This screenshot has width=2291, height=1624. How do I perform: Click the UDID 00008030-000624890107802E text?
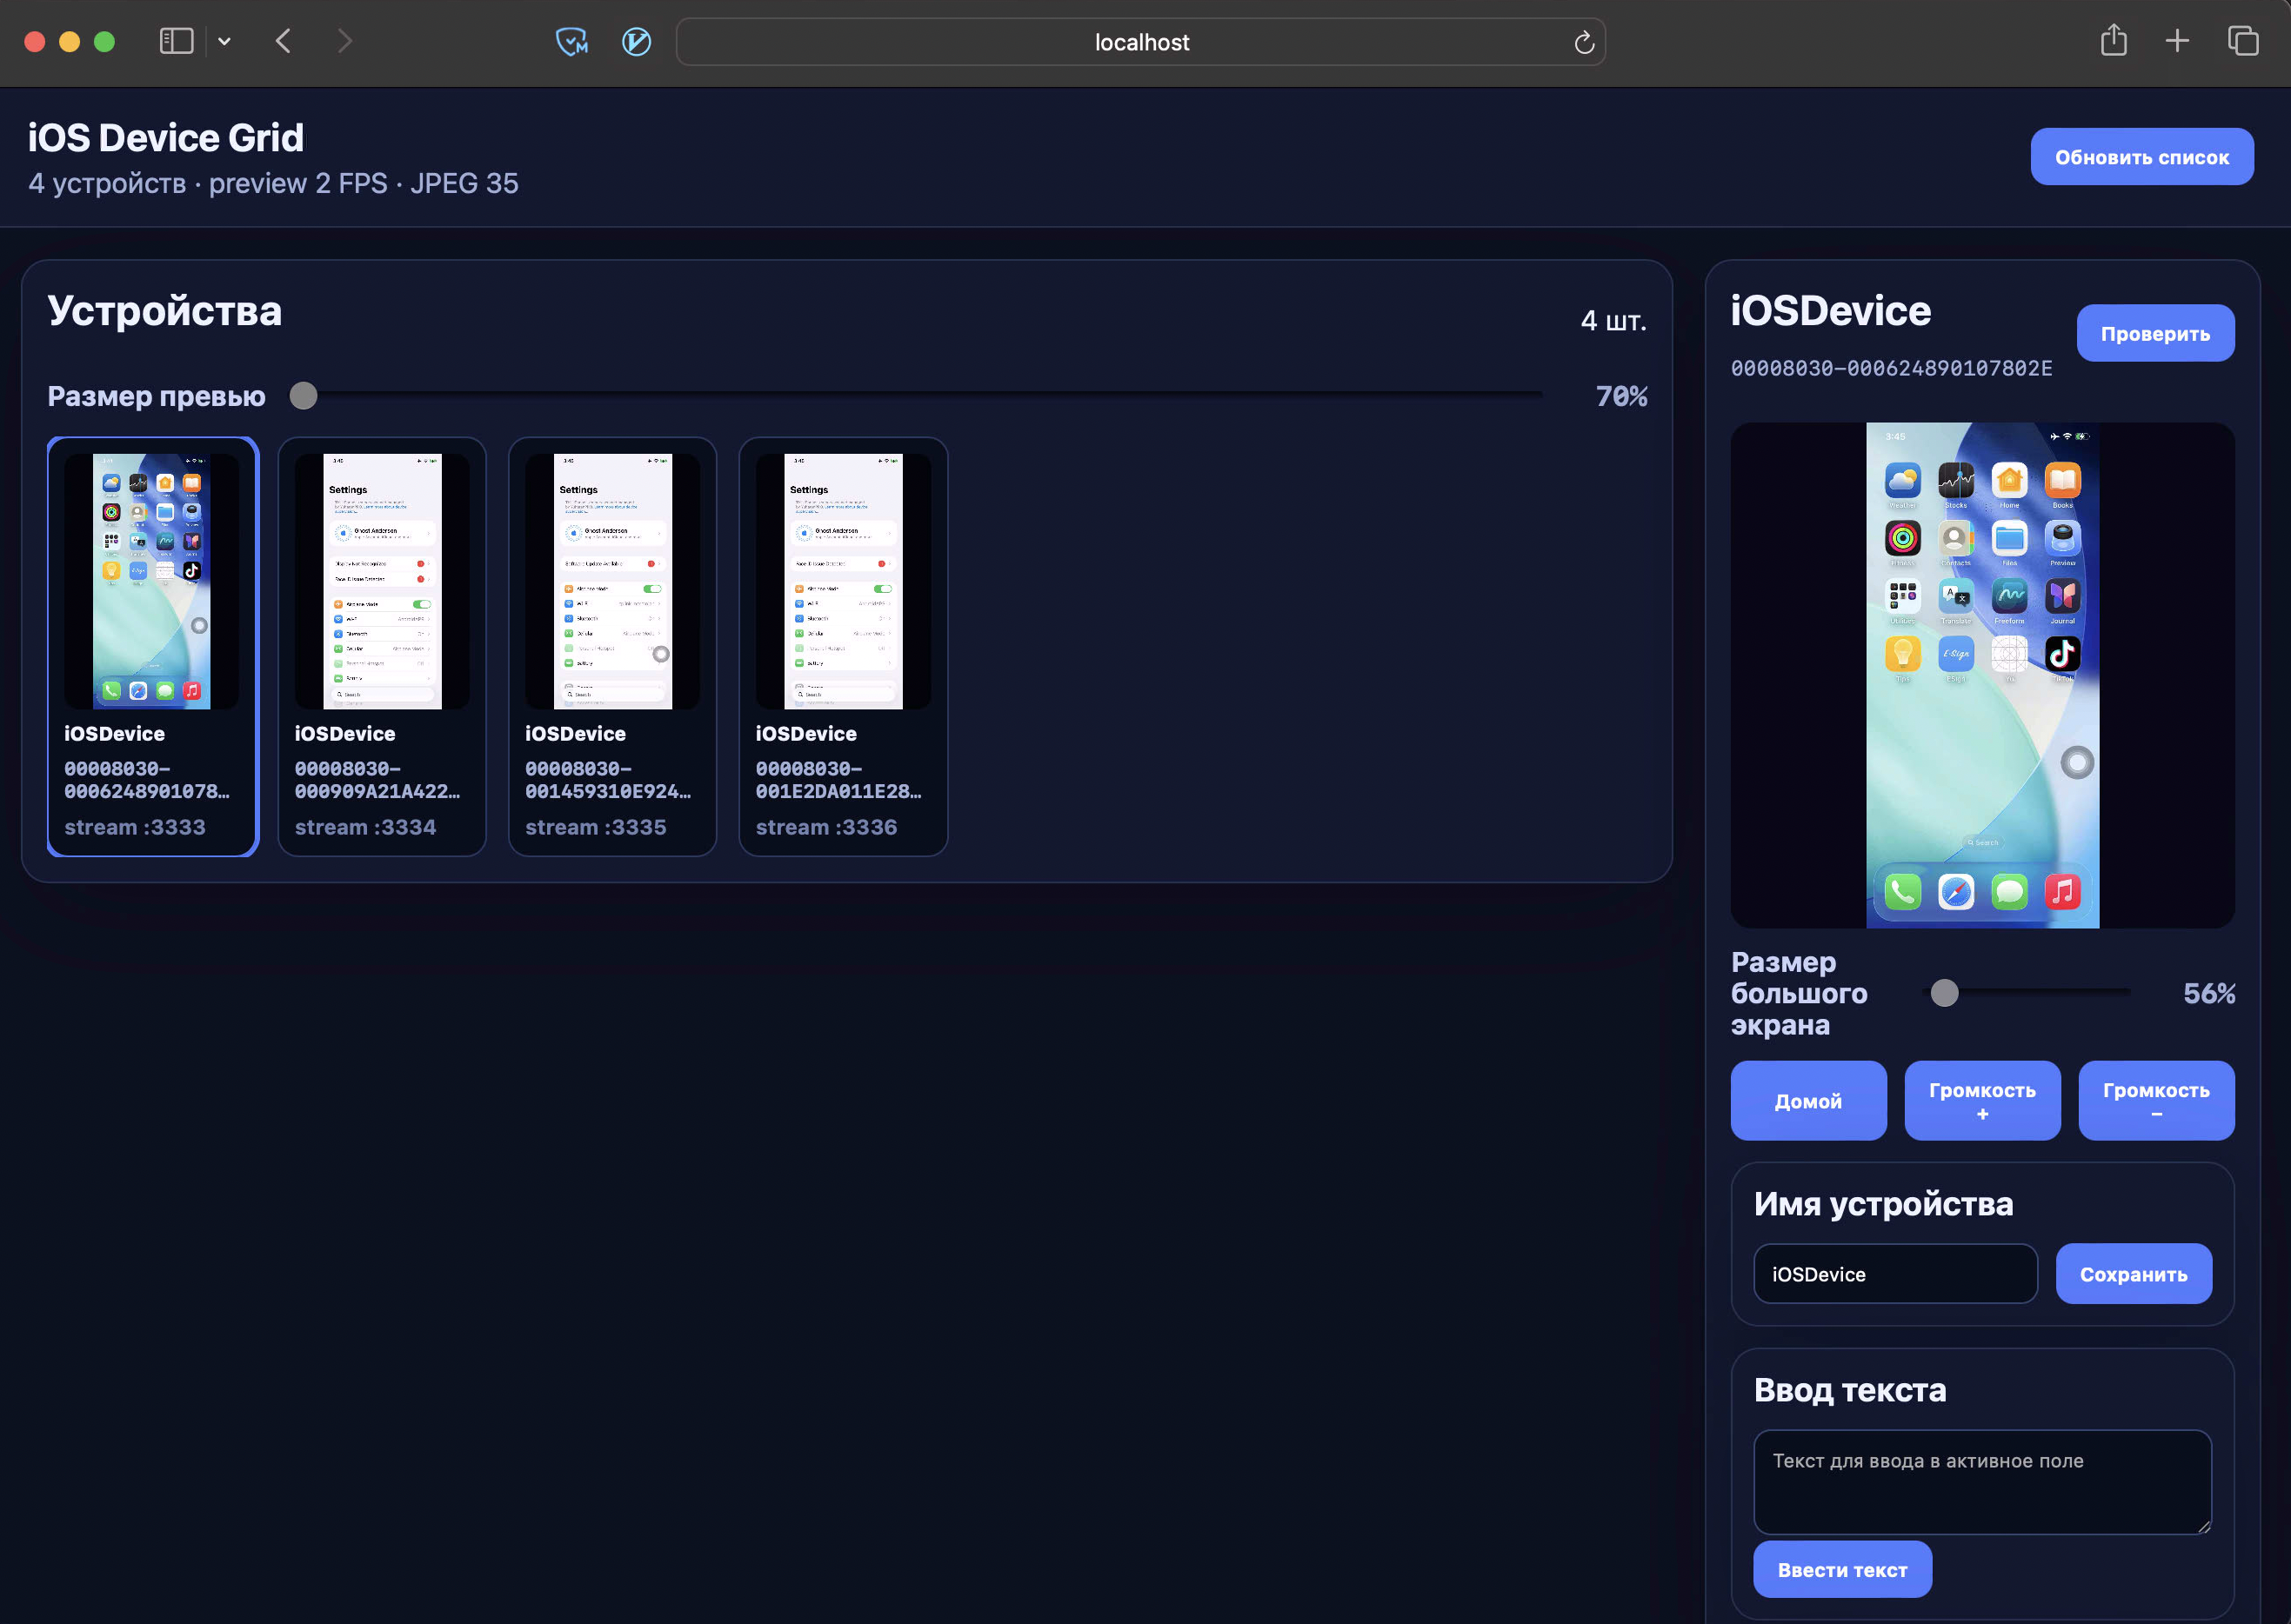click(x=1891, y=368)
